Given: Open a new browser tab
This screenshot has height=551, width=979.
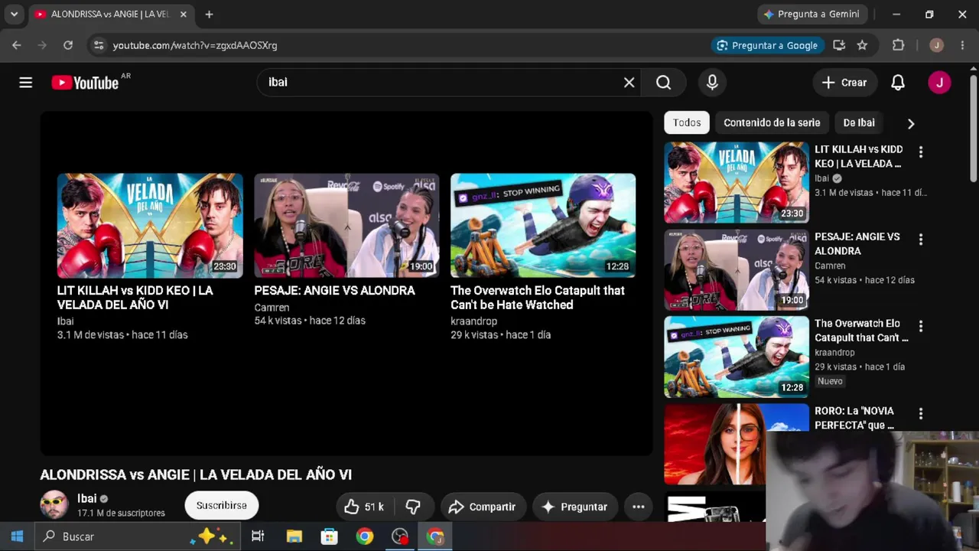Looking at the screenshot, I should [x=209, y=14].
